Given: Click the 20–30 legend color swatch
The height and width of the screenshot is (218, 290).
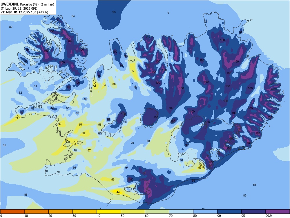Looking at the screenshot, I should (x=61, y=212).
